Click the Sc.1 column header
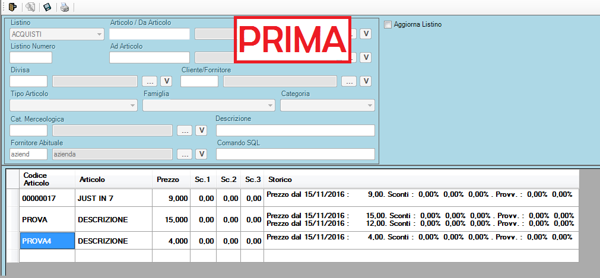 tap(203, 180)
